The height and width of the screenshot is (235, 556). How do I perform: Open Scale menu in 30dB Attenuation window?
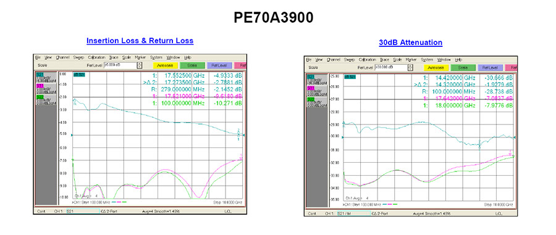pos(398,59)
